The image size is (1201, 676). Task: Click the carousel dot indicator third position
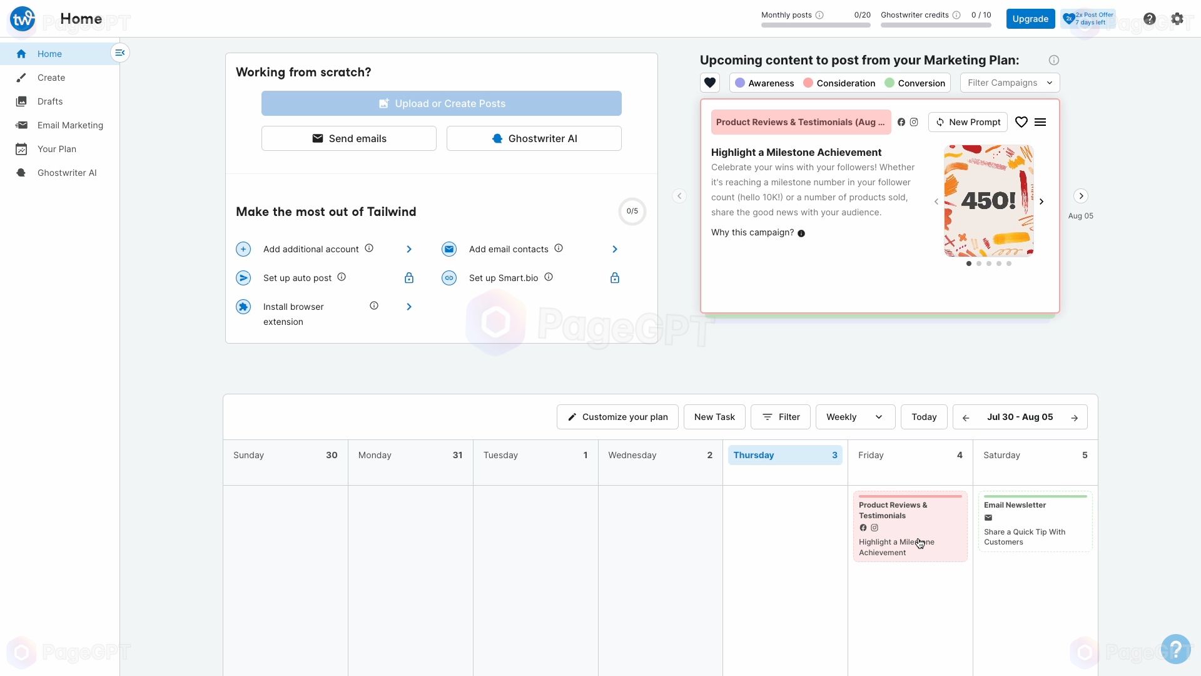coord(988,264)
